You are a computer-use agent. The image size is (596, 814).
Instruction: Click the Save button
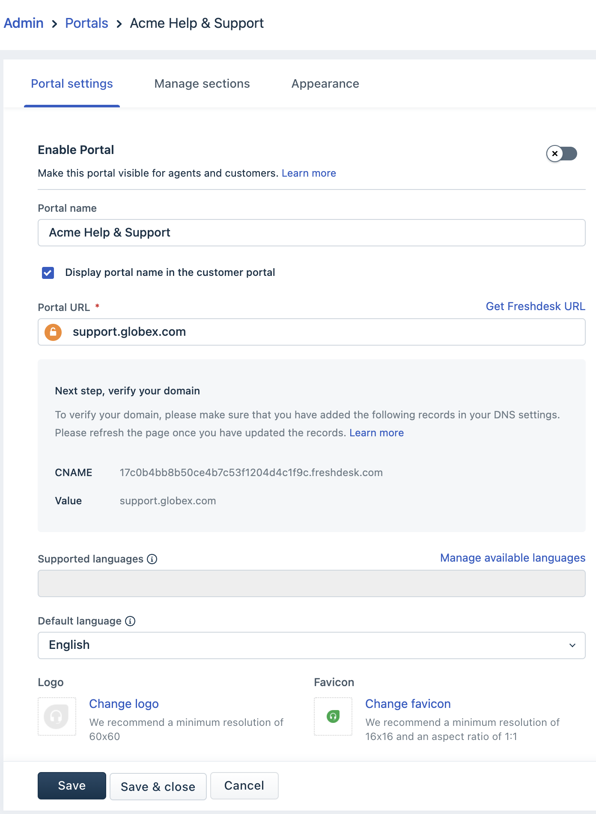(72, 786)
